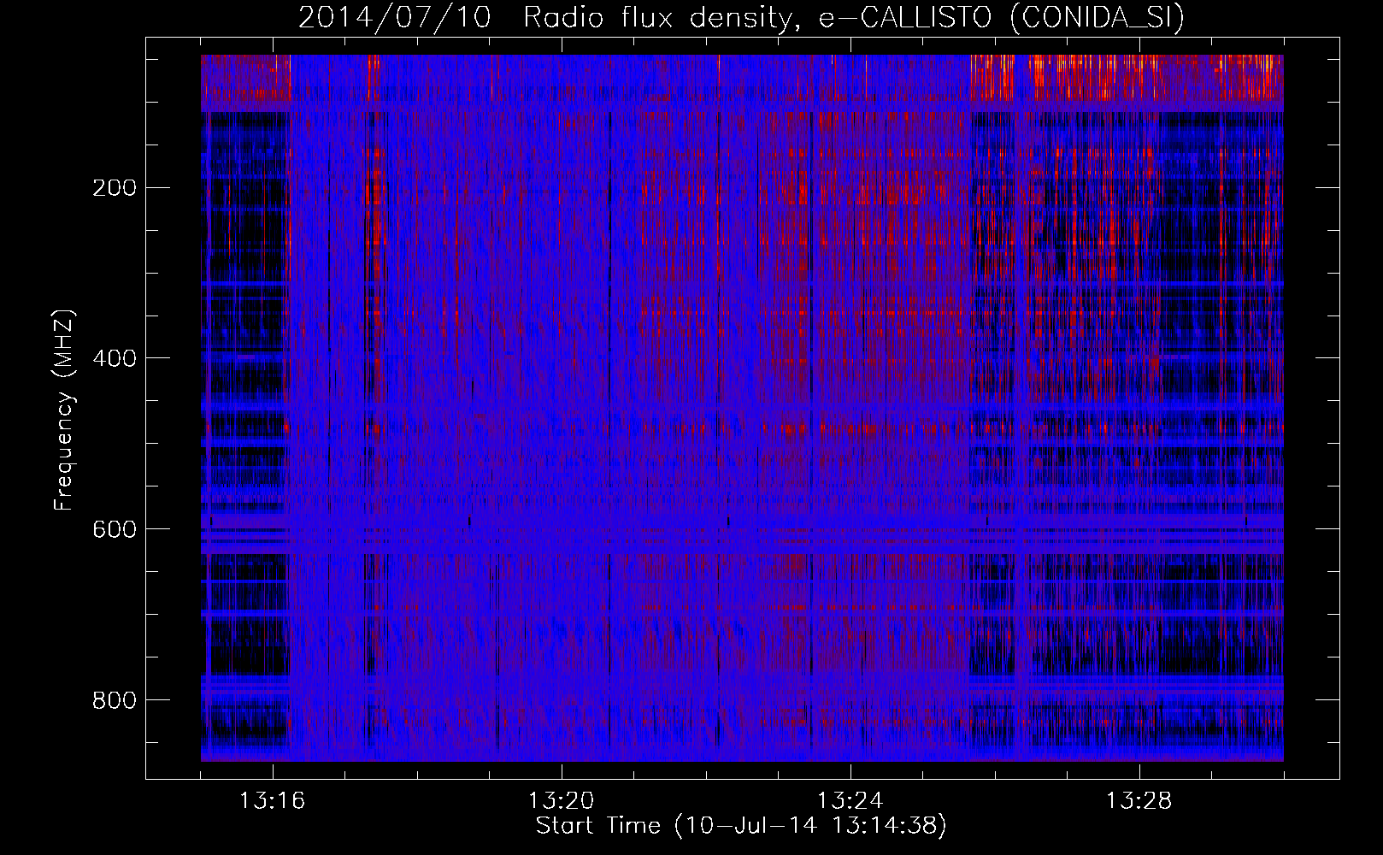1383x855 pixels.
Task: Click the 13:24 time tick label
Action: point(850,801)
